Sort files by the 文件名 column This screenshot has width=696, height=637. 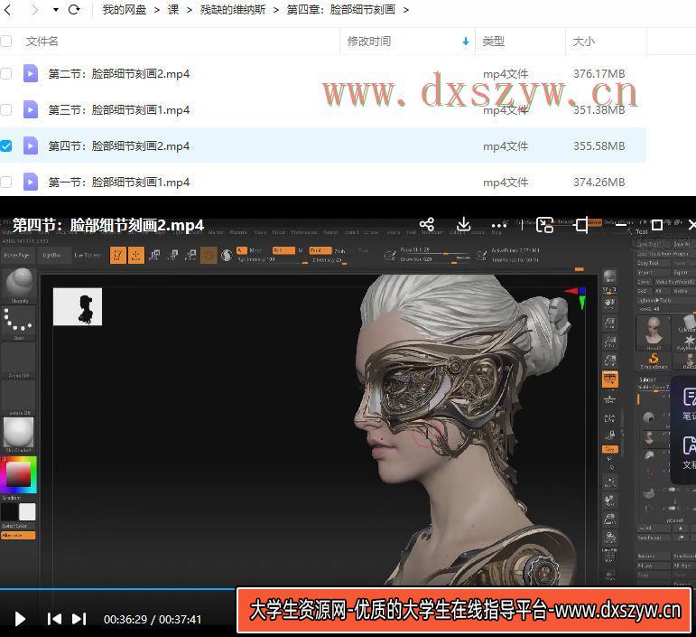point(42,42)
